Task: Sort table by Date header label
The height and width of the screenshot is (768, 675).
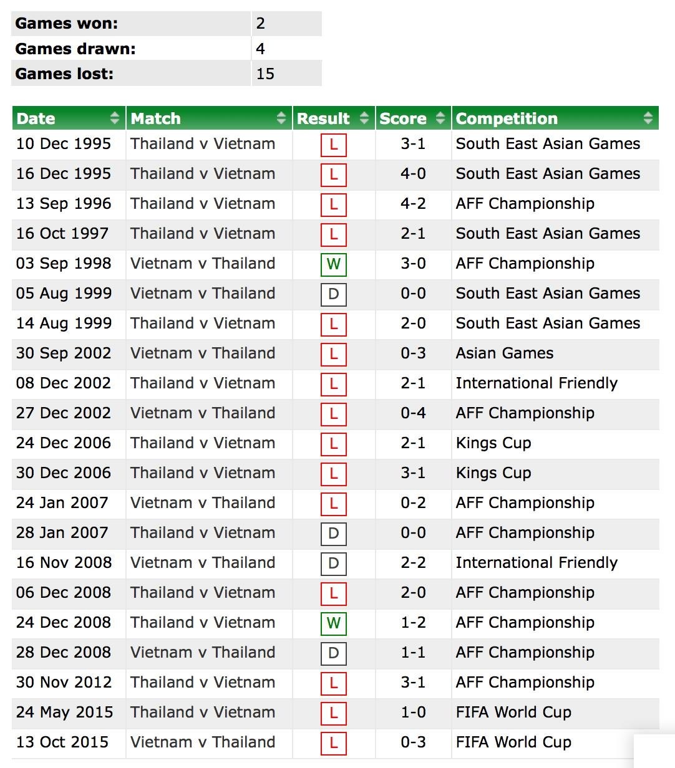Action: click(36, 118)
